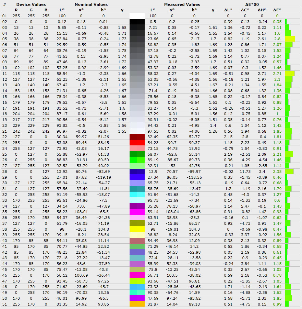Viewport: 302px width, 309px height.
Task: Click the pure red swatch in row 23
Action: [x=137, y=143]
